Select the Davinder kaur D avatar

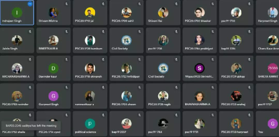[x=53, y=68]
